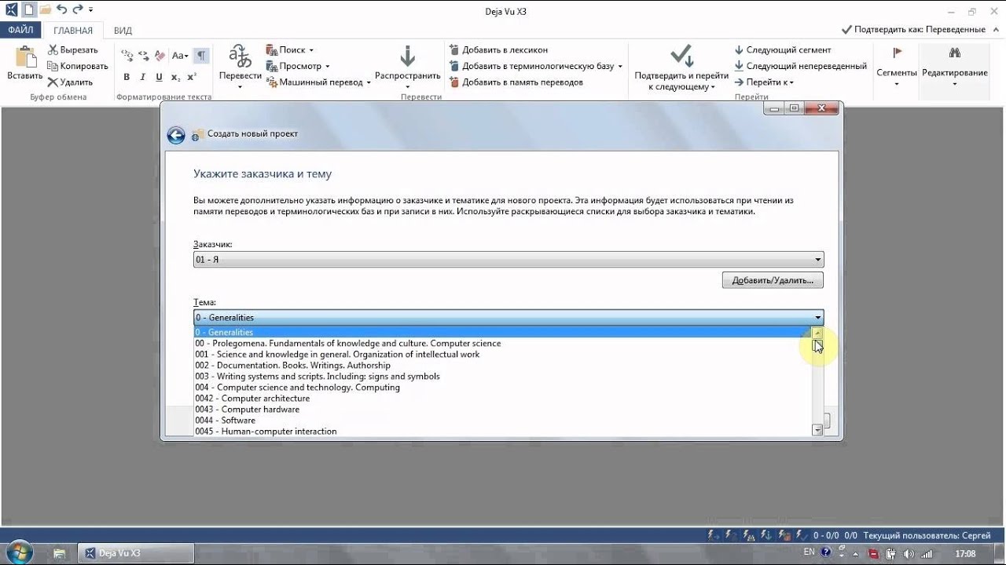The image size is (1006, 565).
Task: Click the Тема combo box showing Generalities
Action: point(509,318)
